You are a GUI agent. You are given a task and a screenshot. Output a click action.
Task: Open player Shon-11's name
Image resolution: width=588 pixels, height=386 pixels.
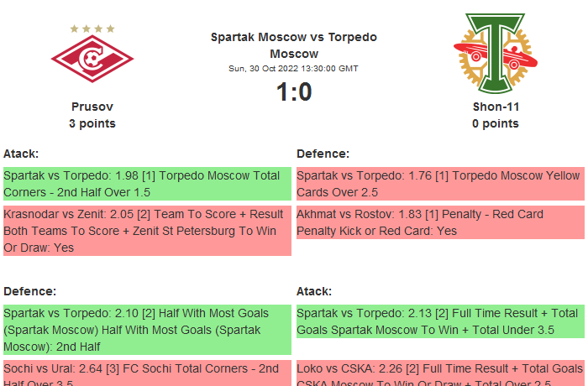[496, 107]
